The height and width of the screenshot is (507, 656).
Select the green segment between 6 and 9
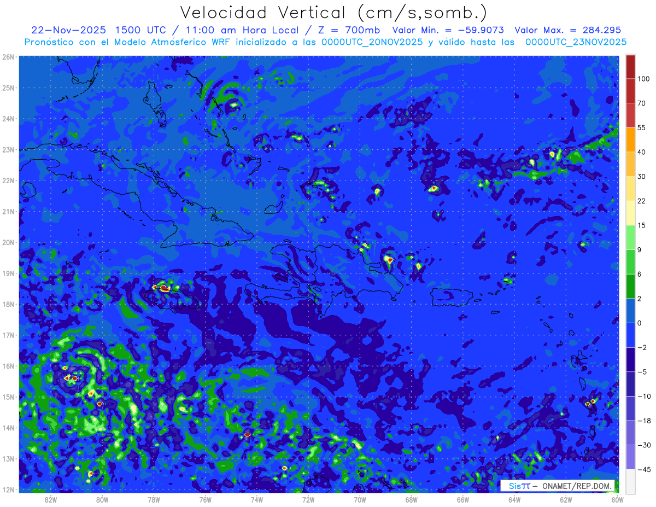coord(630,261)
